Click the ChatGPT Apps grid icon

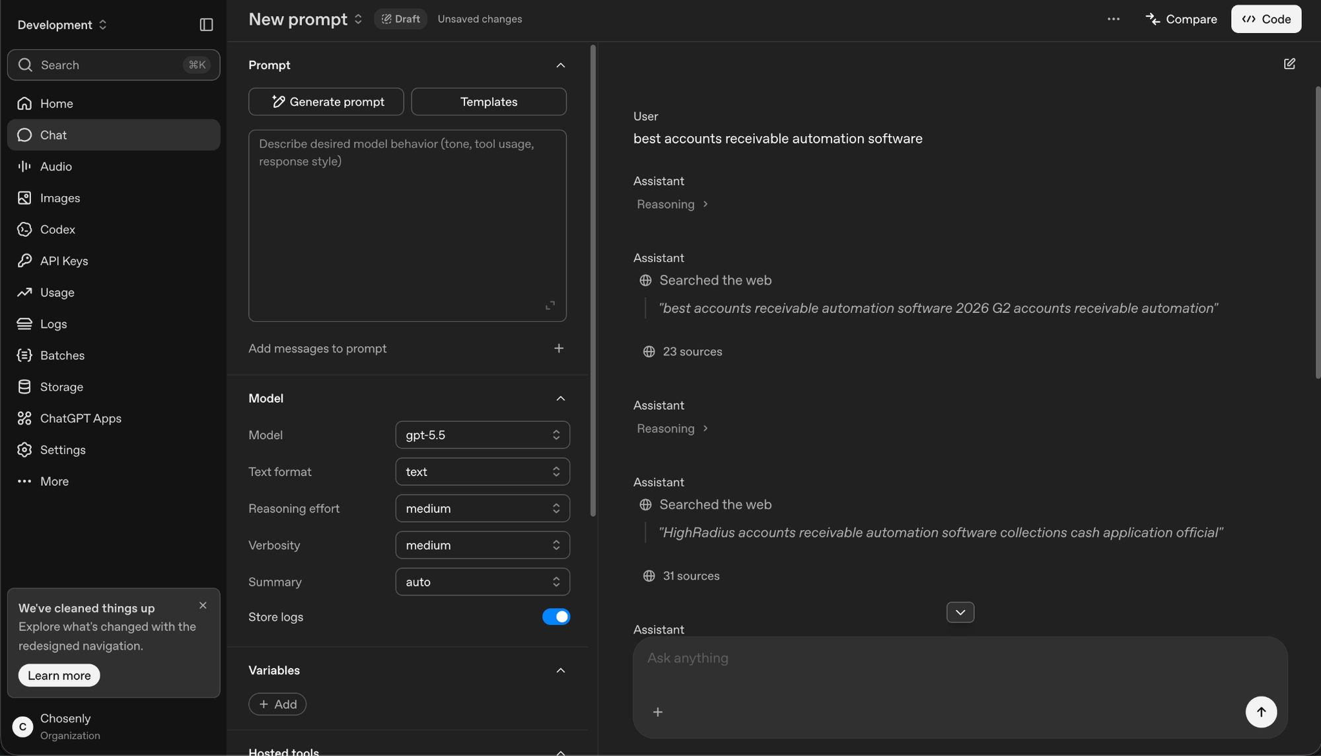pyautogui.click(x=24, y=418)
